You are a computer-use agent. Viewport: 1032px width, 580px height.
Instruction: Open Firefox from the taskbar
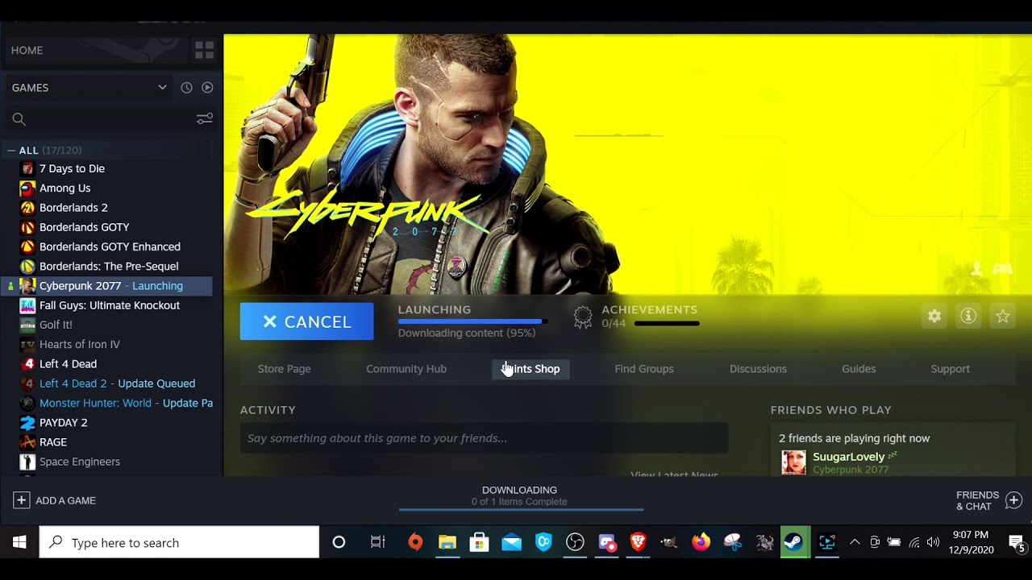(701, 542)
